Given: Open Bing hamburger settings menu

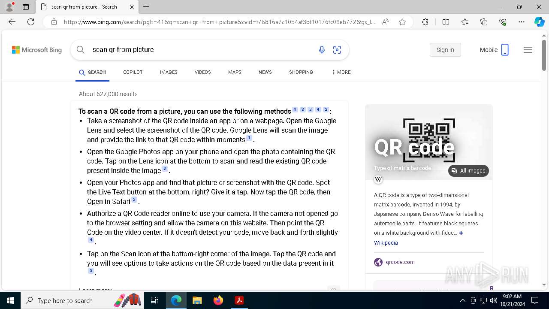Looking at the screenshot, I should (528, 50).
